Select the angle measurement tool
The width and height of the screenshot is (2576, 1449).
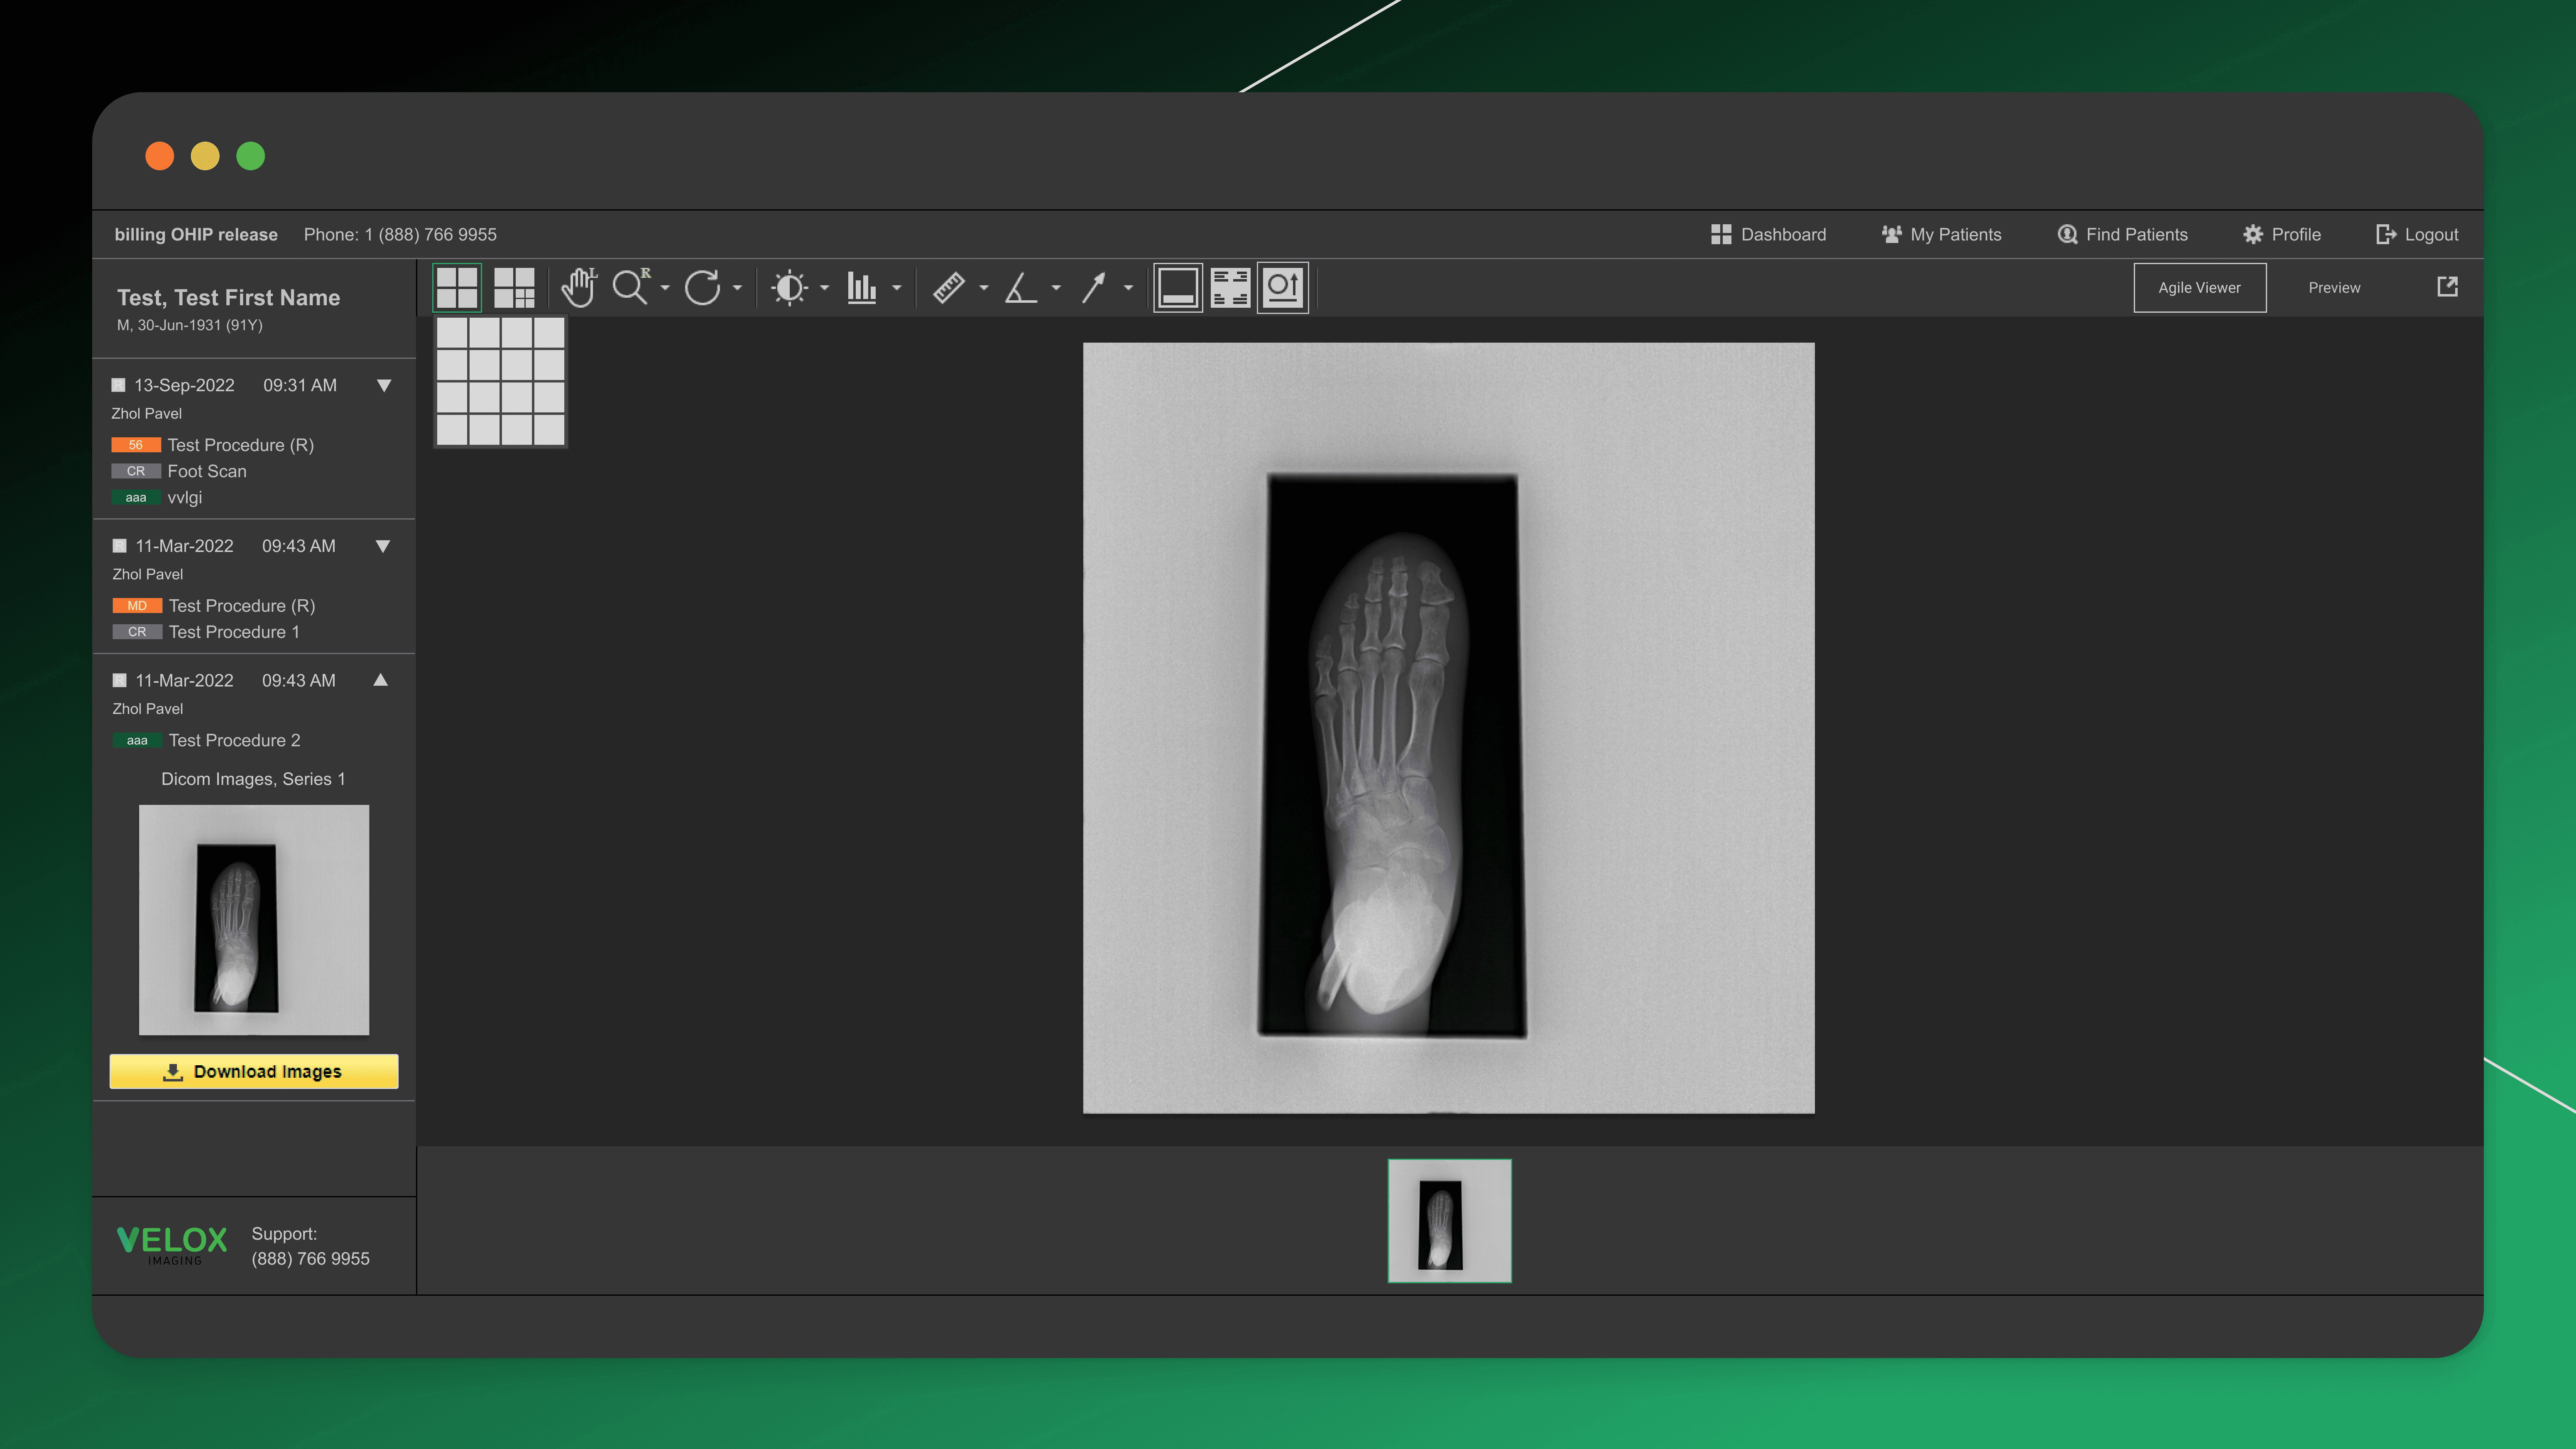pyautogui.click(x=1020, y=288)
